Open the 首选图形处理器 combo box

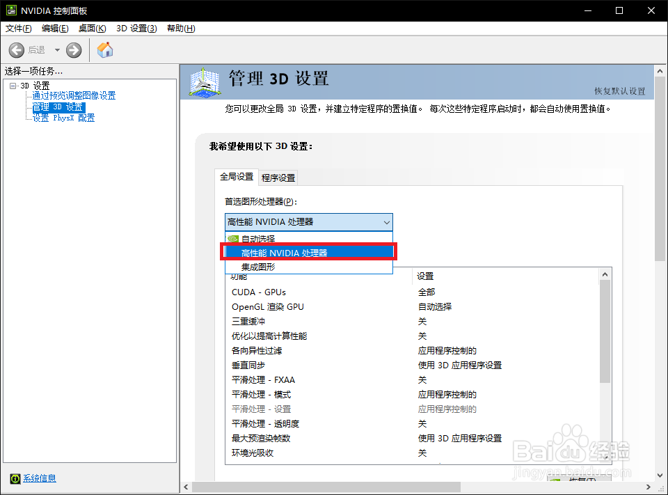309,222
